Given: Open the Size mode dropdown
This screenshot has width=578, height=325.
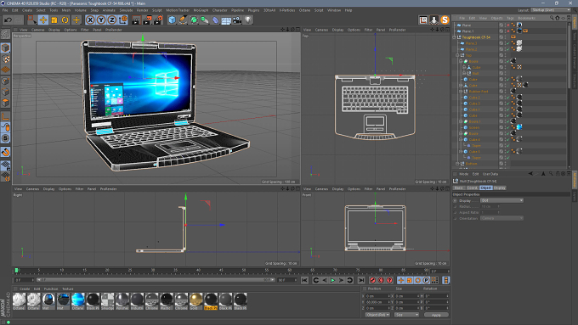Looking at the screenshot, I should point(406,315).
